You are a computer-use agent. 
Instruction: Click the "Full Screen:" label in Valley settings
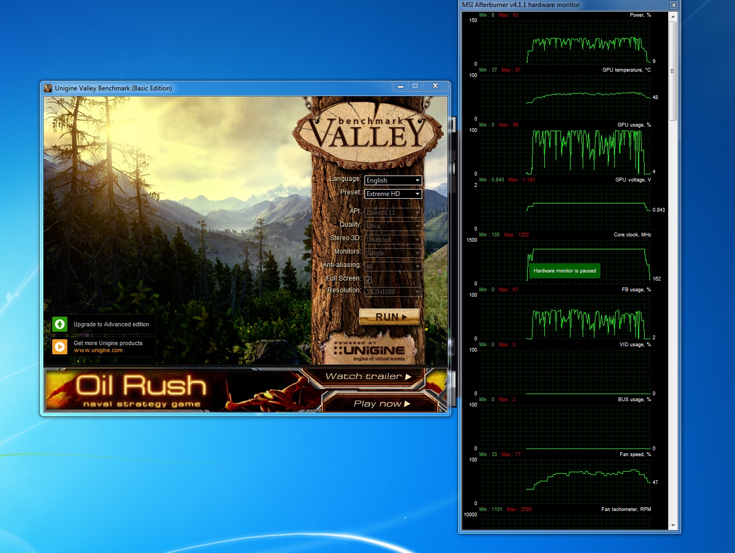point(344,278)
